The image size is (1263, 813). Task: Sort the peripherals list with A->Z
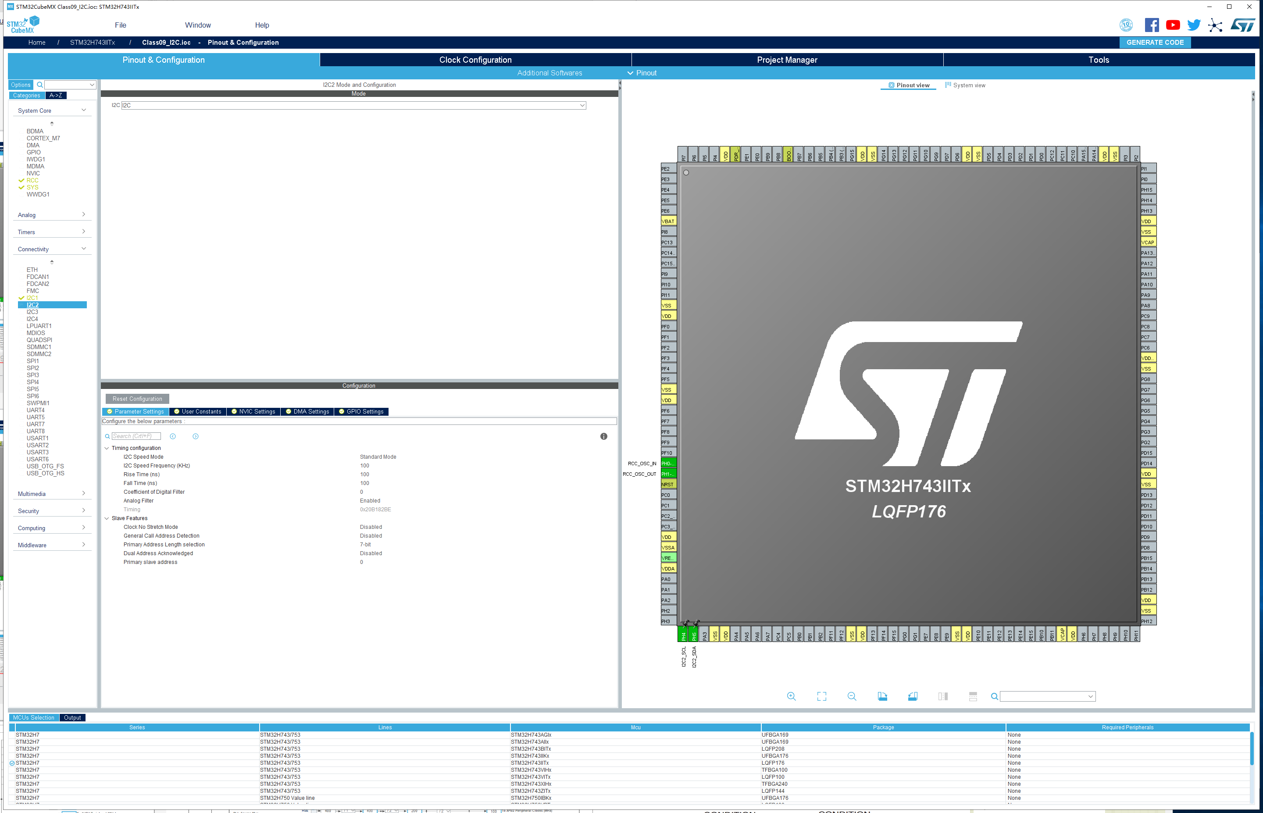(x=55, y=96)
